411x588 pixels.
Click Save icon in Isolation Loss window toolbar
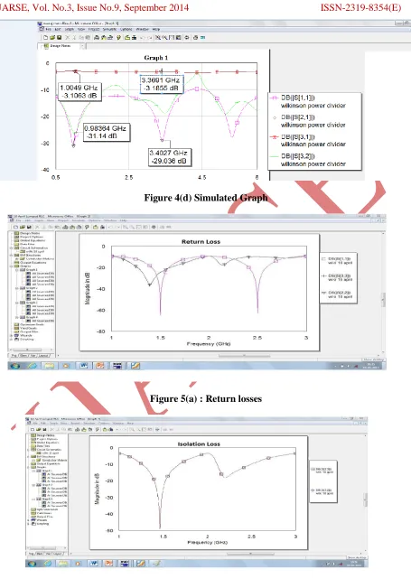pos(44,429)
